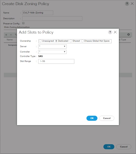Select Chassis Global Hot Spare ownership
The image size is (136, 154).
[82, 41]
